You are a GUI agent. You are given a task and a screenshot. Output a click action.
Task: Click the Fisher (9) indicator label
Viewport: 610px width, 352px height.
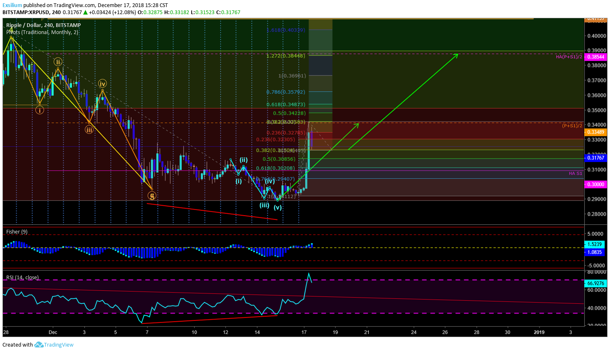pos(17,232)
